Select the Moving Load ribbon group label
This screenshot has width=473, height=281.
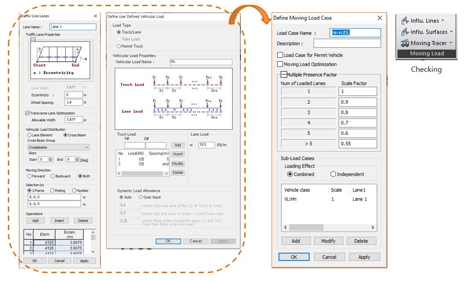pyautogui.click(x=427, y=53)
